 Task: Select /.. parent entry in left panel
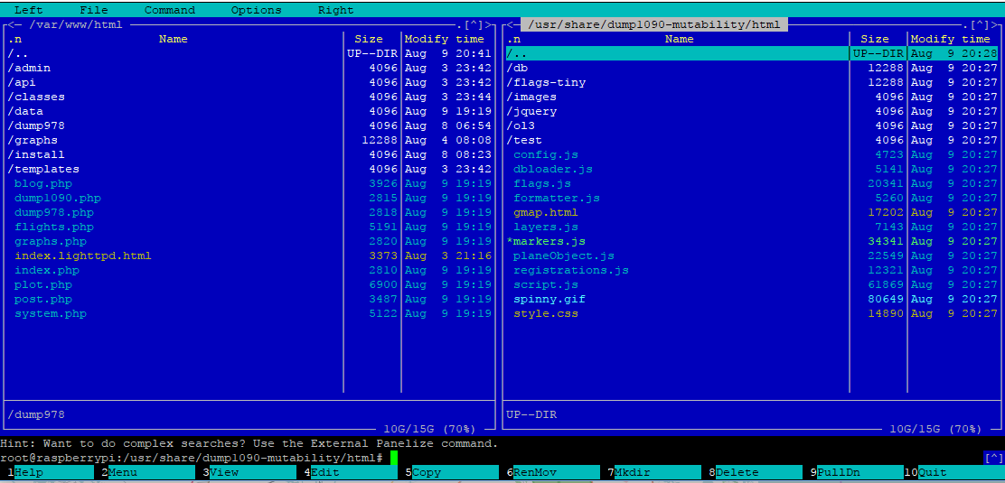coord(249,53)
